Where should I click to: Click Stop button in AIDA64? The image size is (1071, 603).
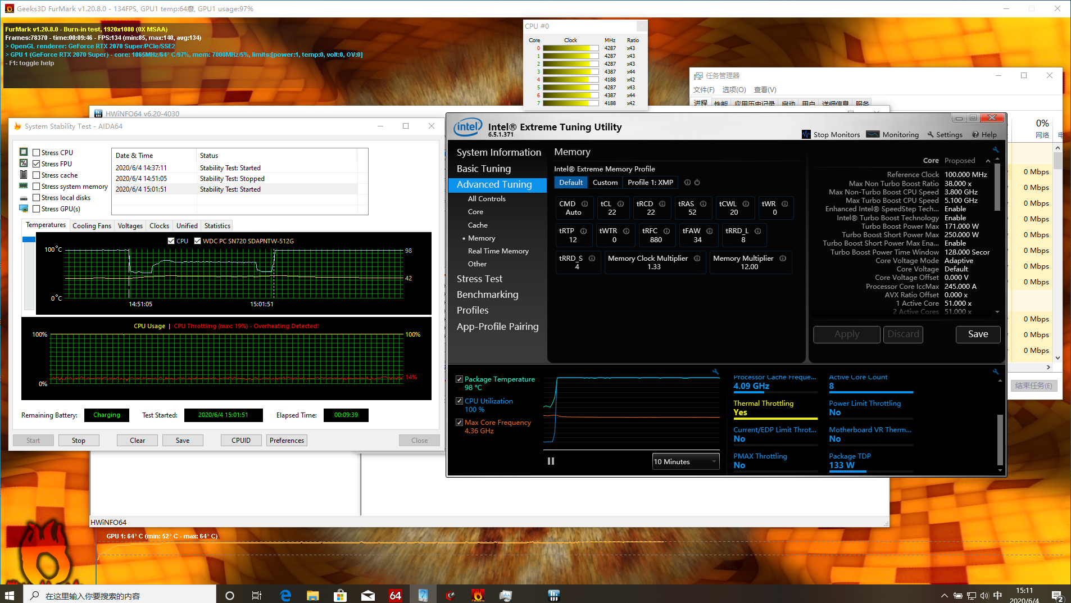coord(79,440)
